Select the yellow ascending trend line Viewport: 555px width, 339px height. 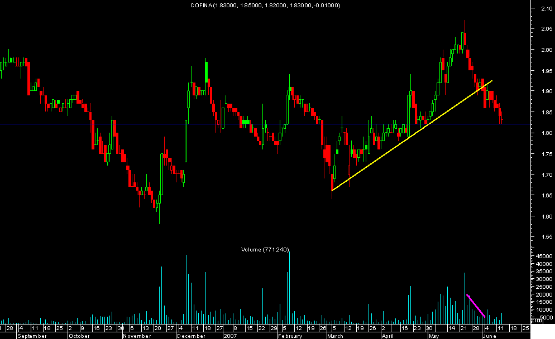pos(412,135)
